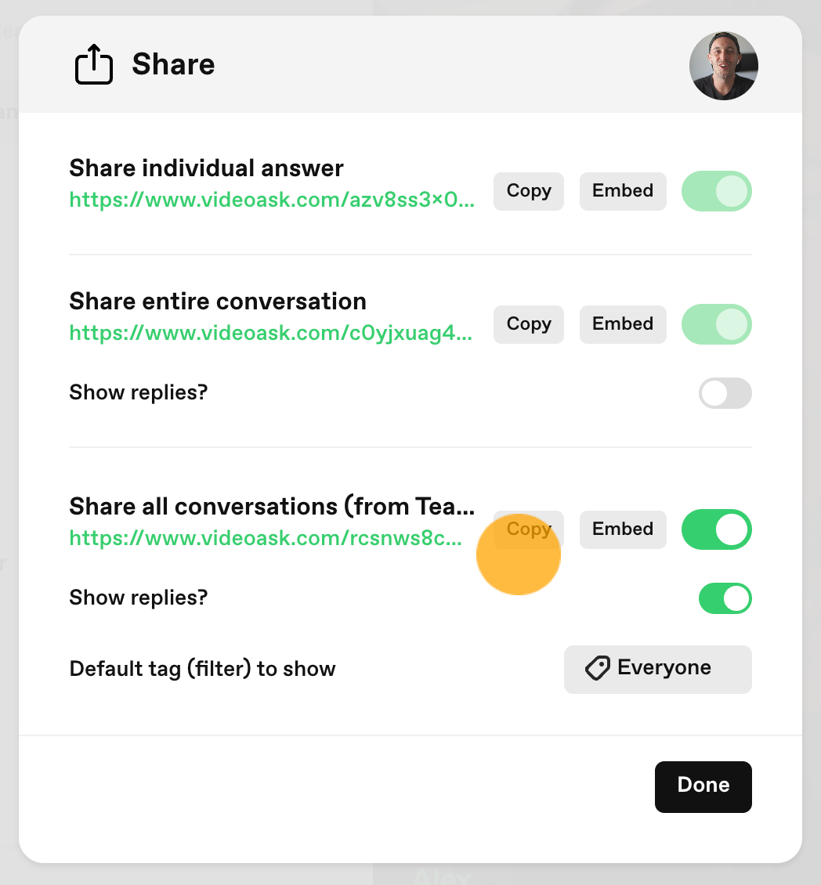Disable the Share all conversations toggle
Viewport: 821px width, 885px height.
717,529
